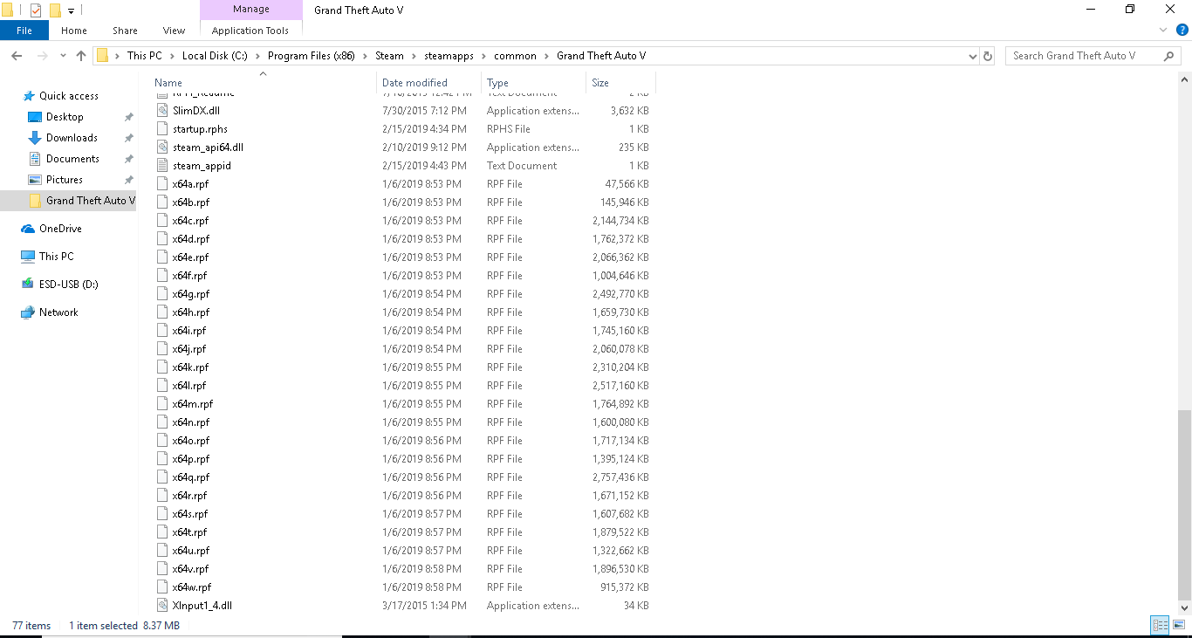Select the file named x64w.rpf
This screenshot has height=638, width=1192.
[x=192, y=587]
